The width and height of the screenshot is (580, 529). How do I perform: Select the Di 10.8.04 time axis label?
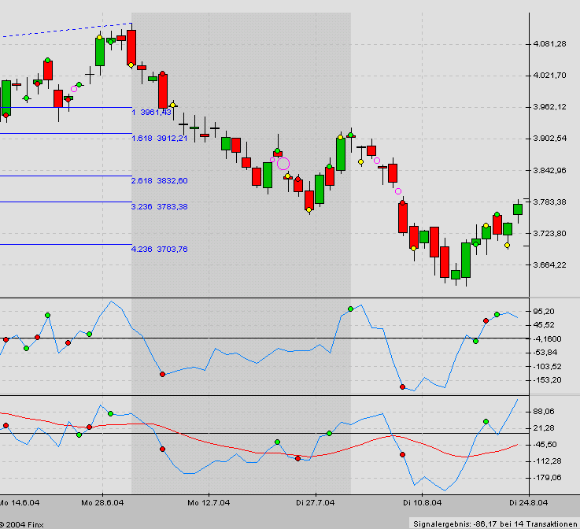[x=420, y=501]
